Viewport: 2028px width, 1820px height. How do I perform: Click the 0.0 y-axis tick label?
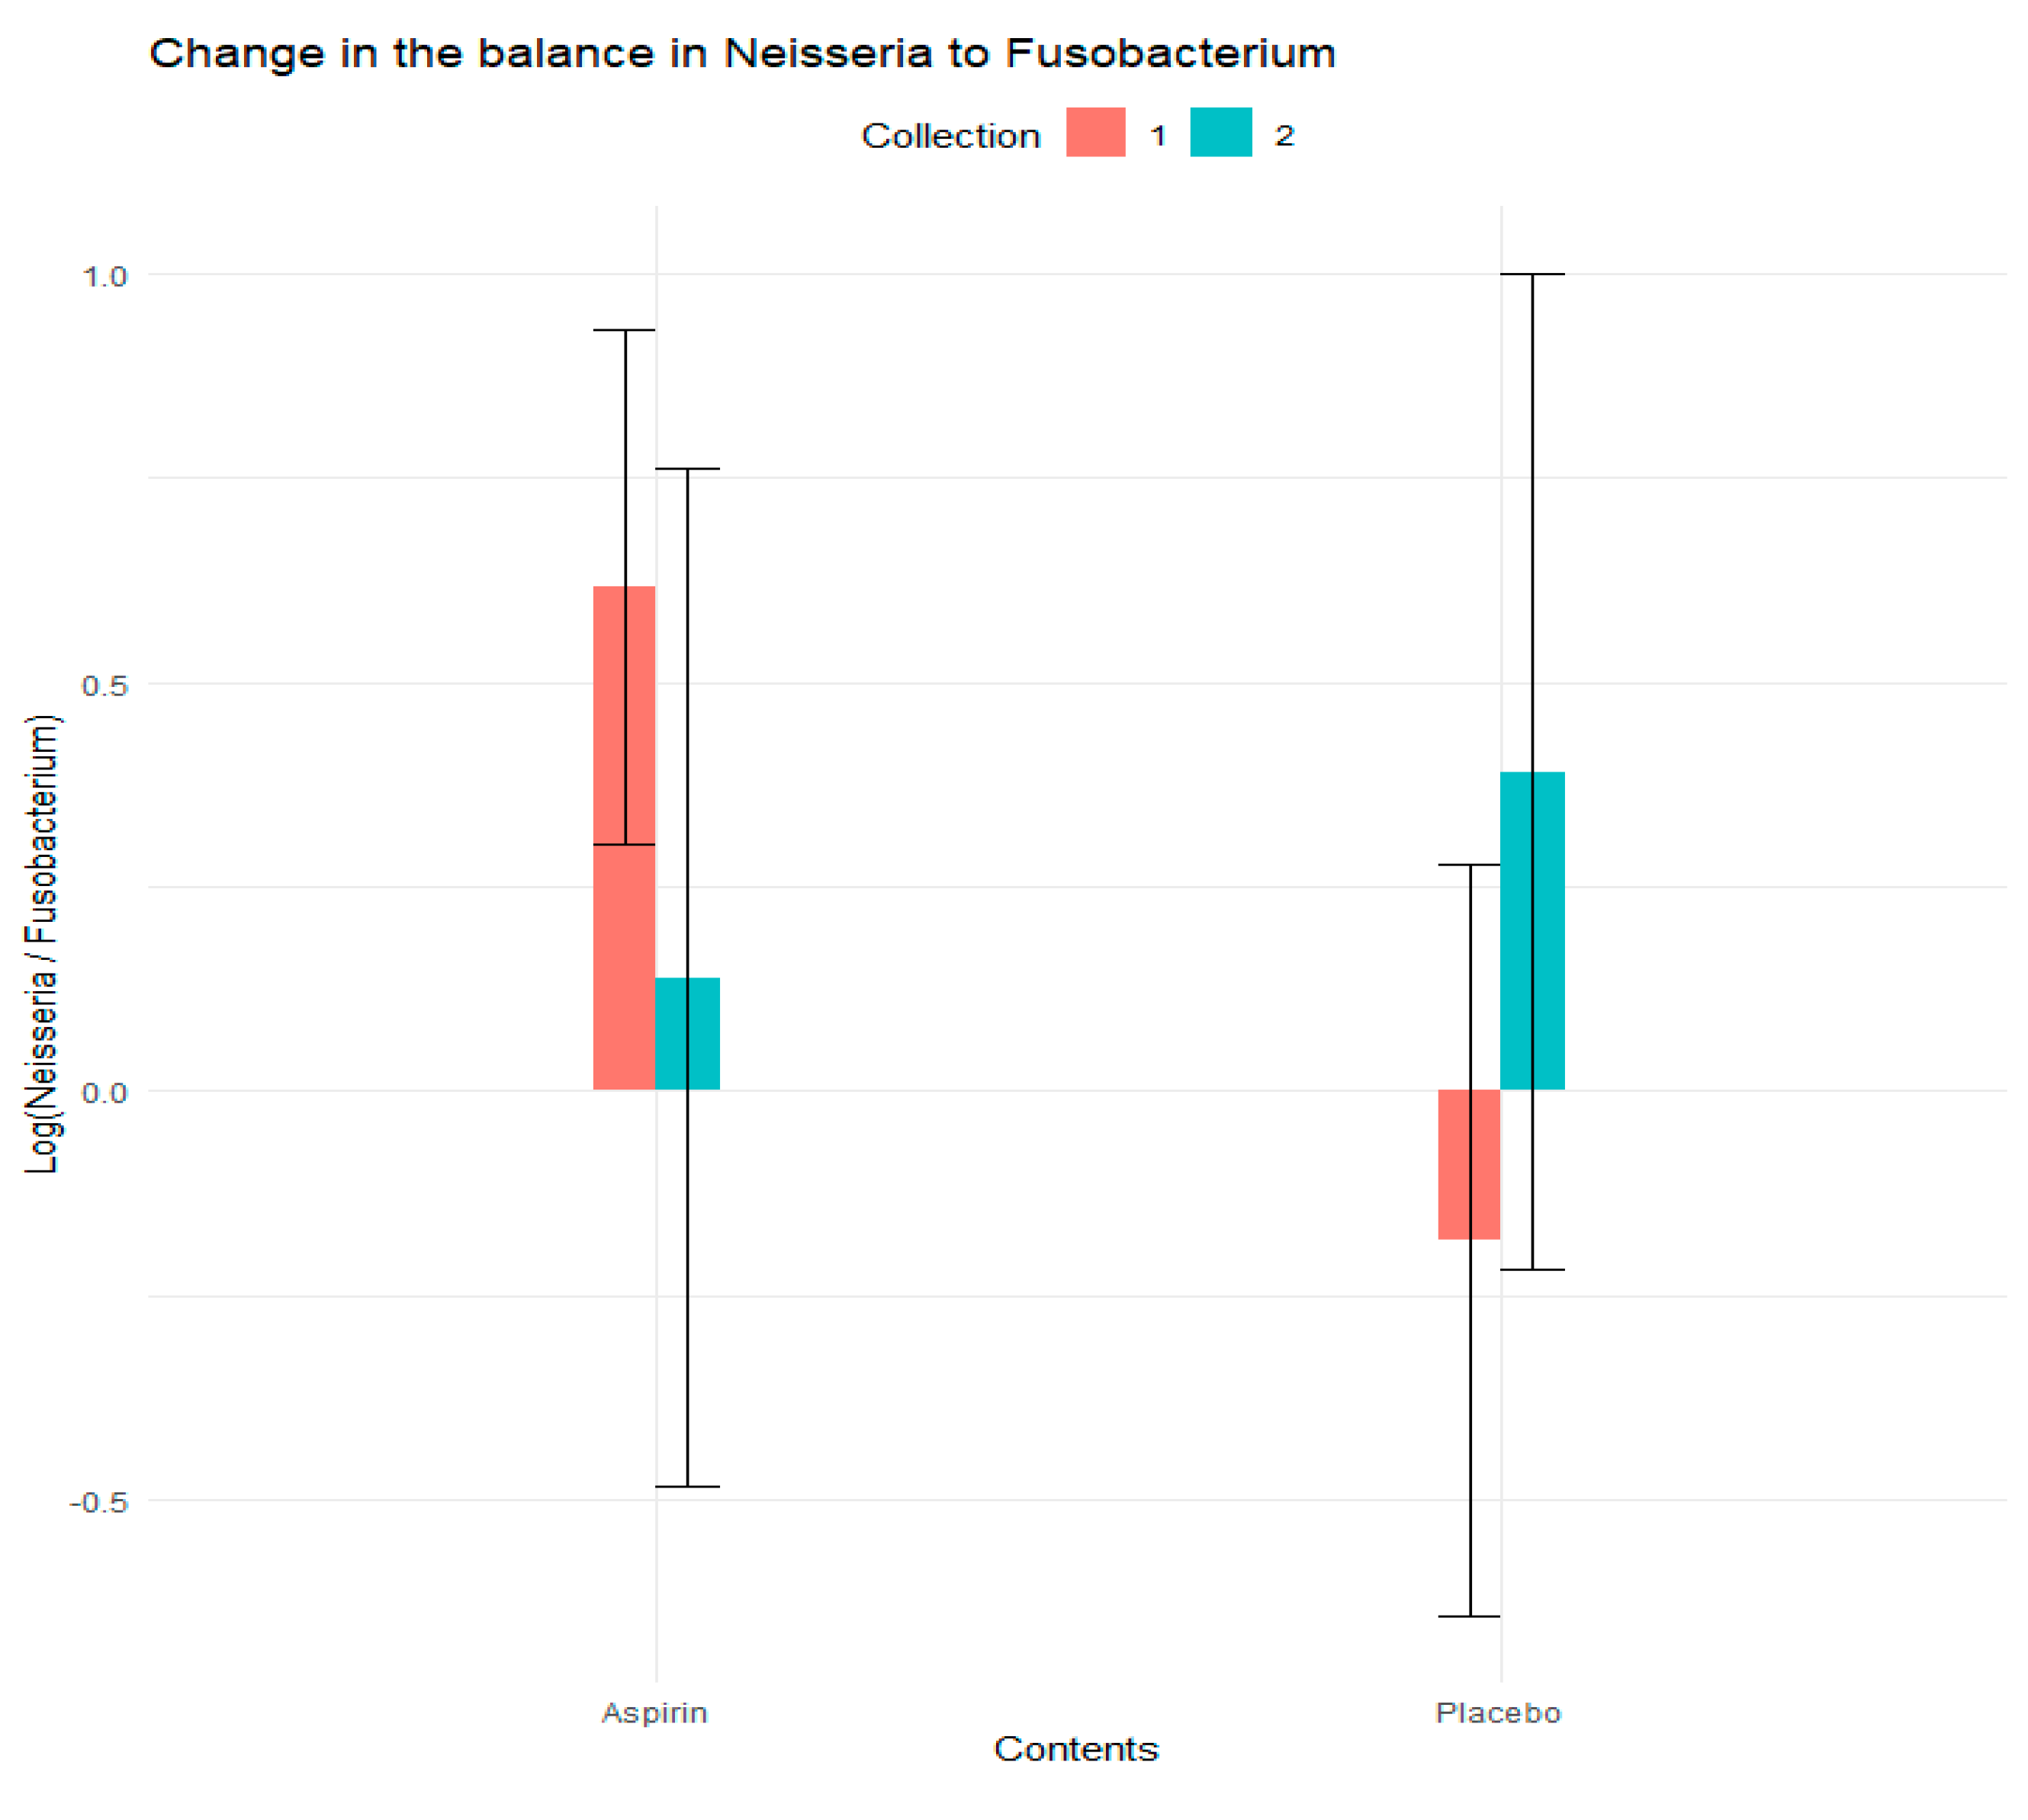click(x=105, y=1092)
